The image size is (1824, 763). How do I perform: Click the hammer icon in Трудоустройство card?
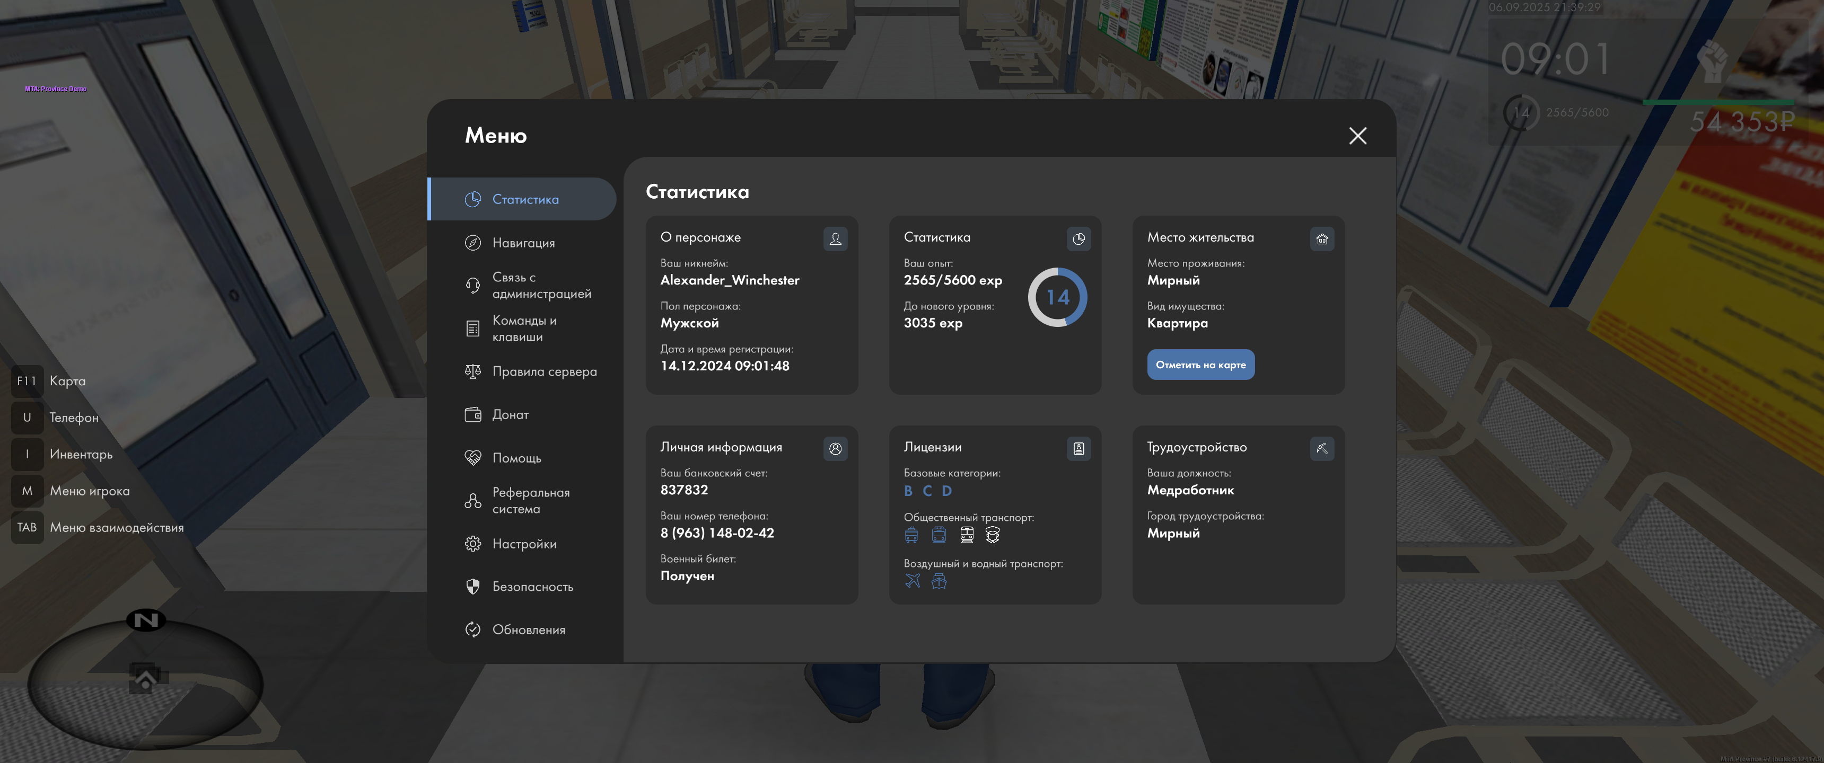(1321, 449)
